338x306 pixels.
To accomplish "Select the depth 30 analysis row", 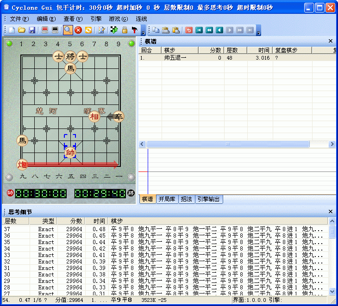I will point(165,275).
